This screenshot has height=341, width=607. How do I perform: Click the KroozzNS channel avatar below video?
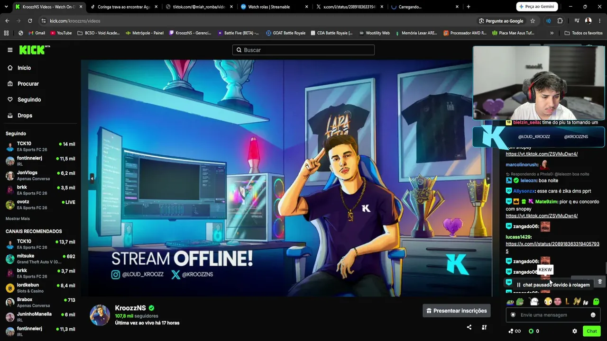(x=100, y=315)
